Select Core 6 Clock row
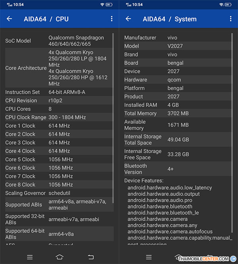 click(x=59, y=168)
